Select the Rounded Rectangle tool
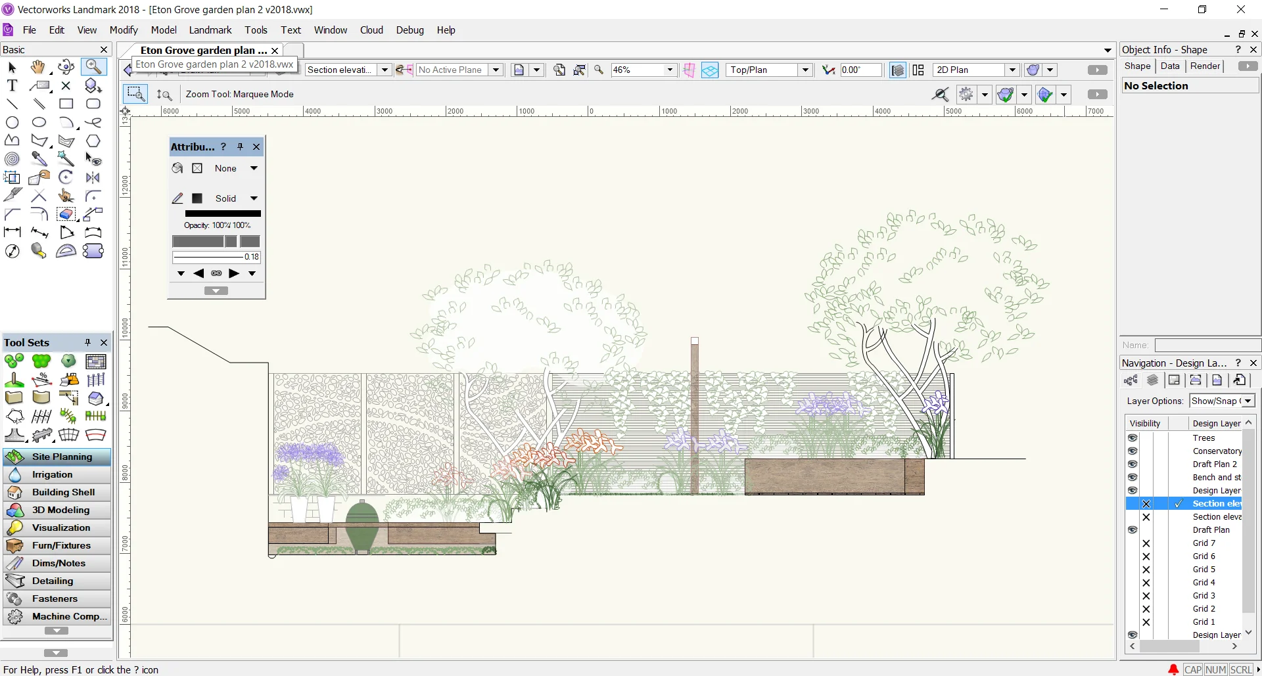 93,104
